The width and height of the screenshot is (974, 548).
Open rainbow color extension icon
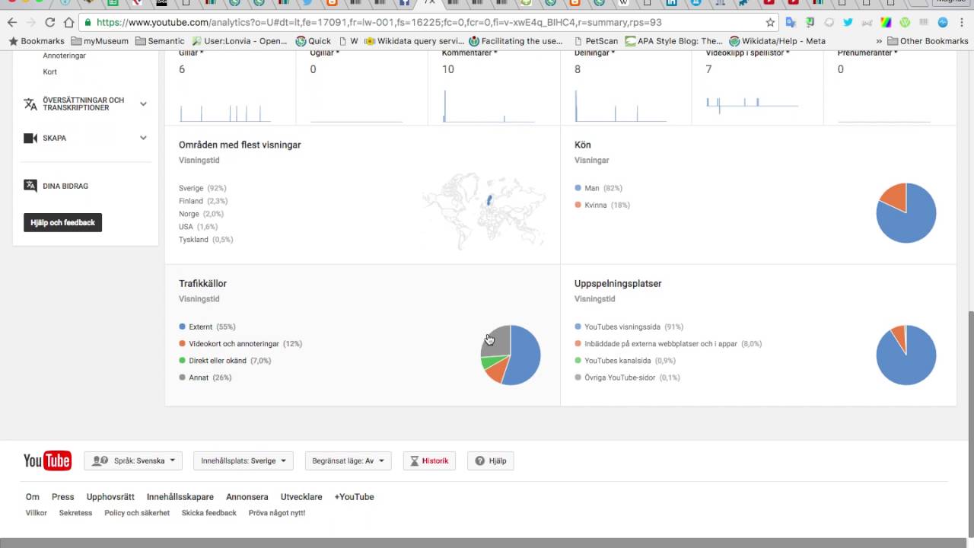tap(886, 23)
